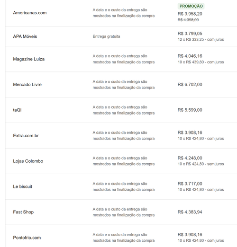Click the R$ 3.717,00 Le biscuit price
This screenshot has width=237, height=247.
190,184
